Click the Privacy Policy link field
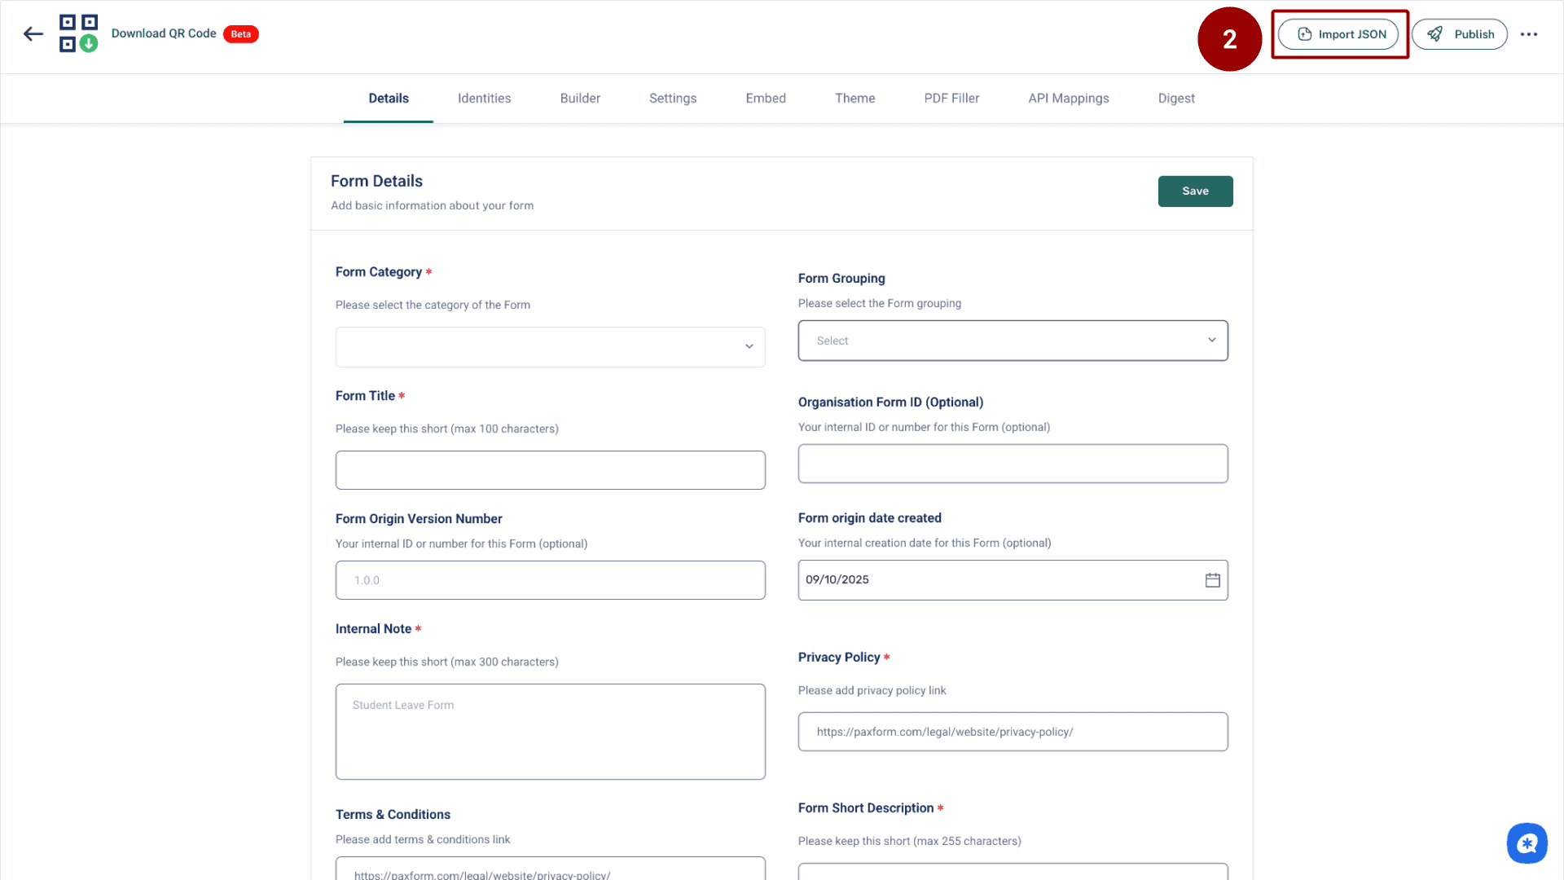 coord(1013,731)
